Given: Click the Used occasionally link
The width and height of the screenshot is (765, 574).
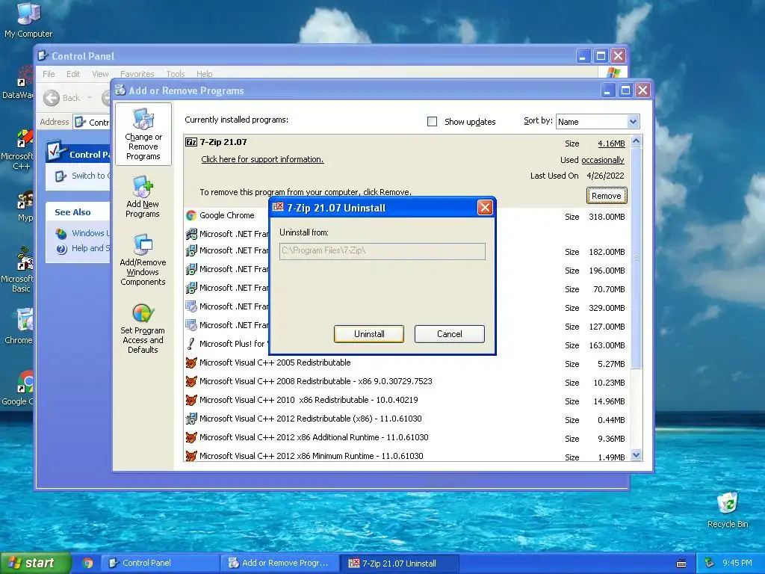Looking at the screenshot, I should [x=603, y=160].
